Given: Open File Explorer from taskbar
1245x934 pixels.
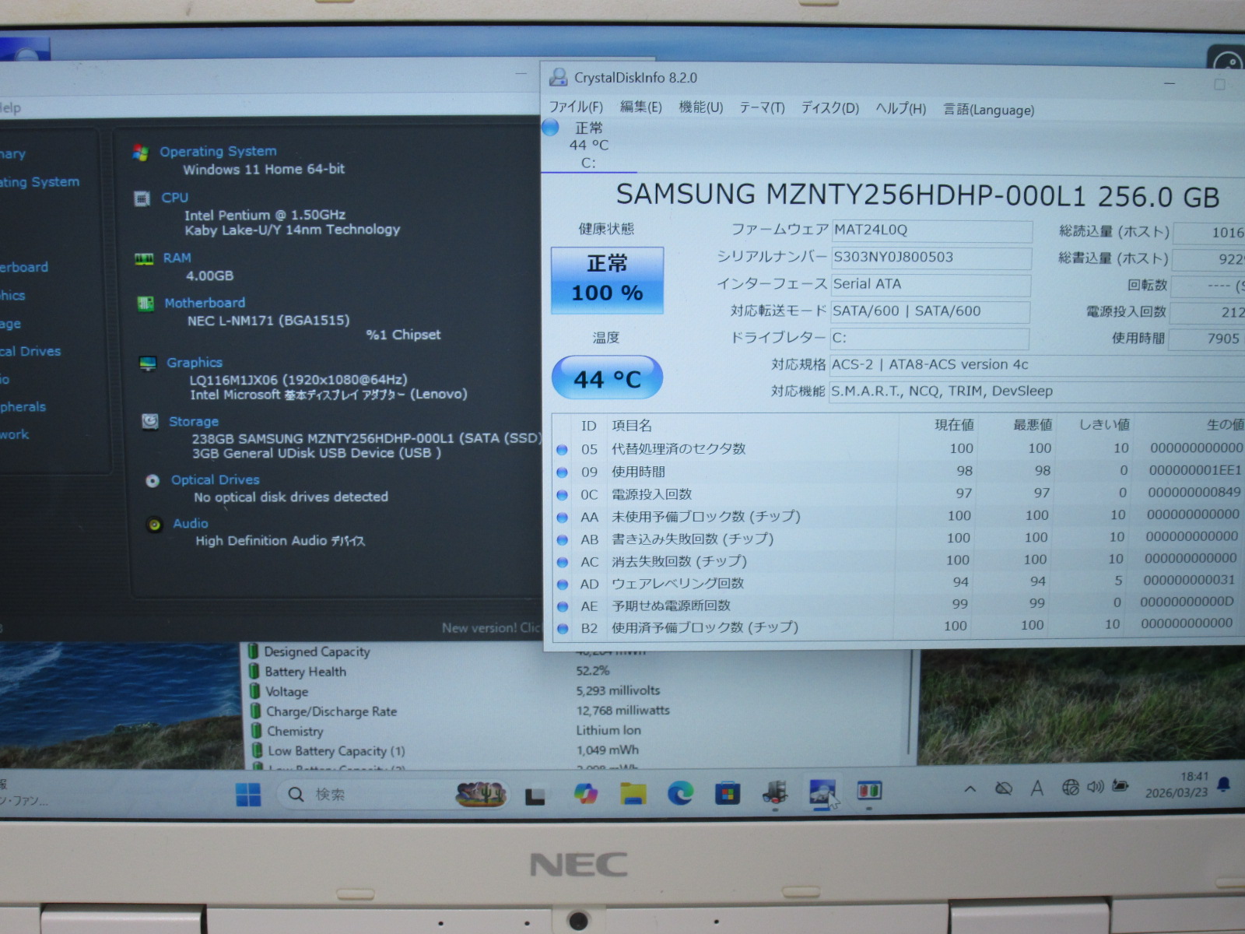Looking at the screenshot, I should (x=633, y=793).
